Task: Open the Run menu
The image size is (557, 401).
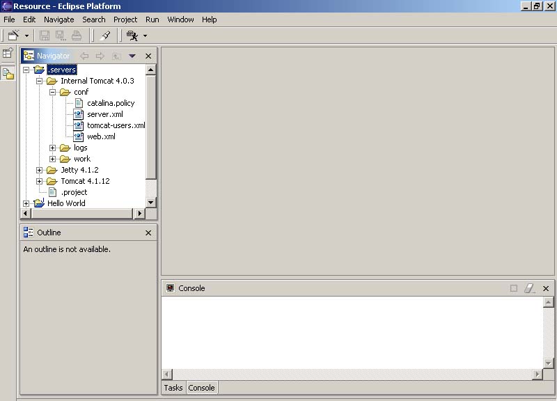Action: pyautogui.click(x=152, y=19)
